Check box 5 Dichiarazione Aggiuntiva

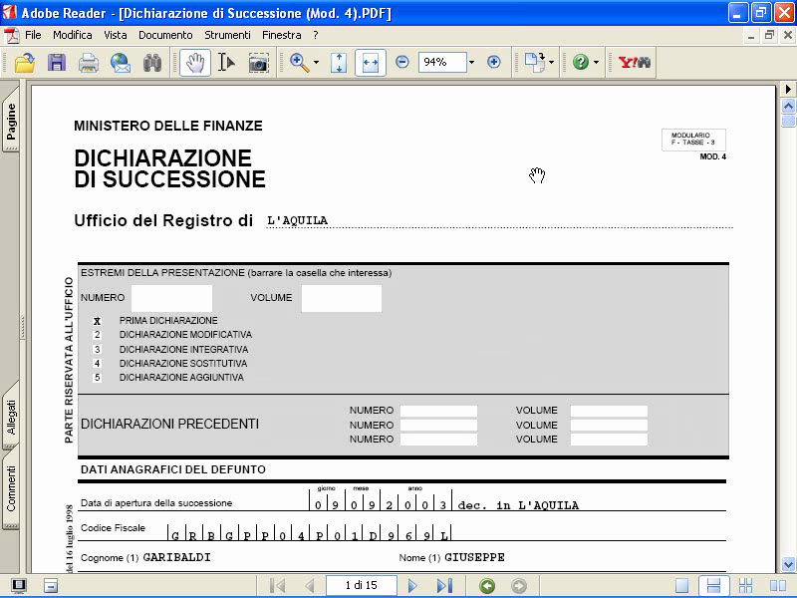click(97, 378)
